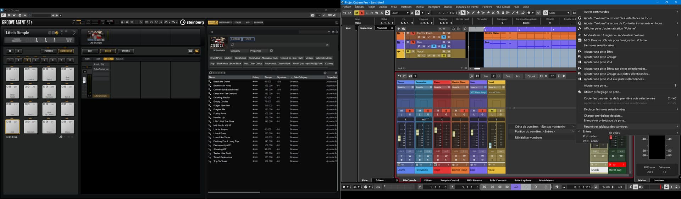The width and height of the screenshot is (681, 199).
Task: Click Groove Agent stop button
Action: point(10,51)
